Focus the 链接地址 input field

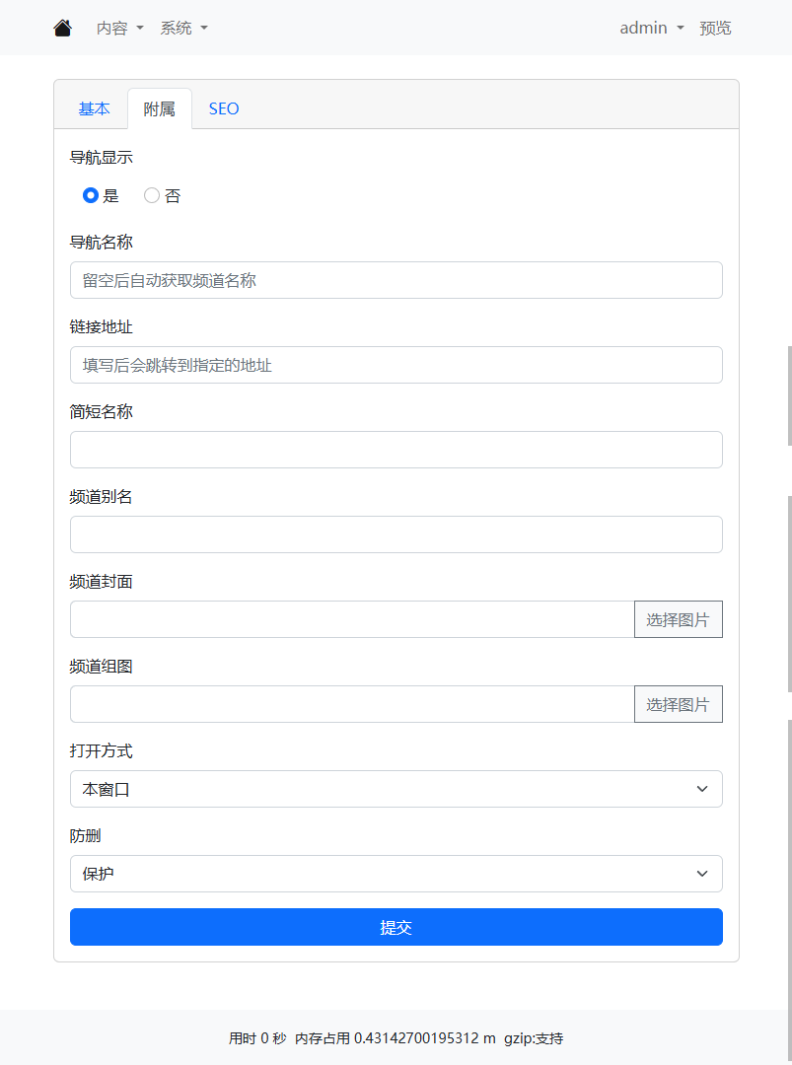pyautogui.click(x=396, y=365)
